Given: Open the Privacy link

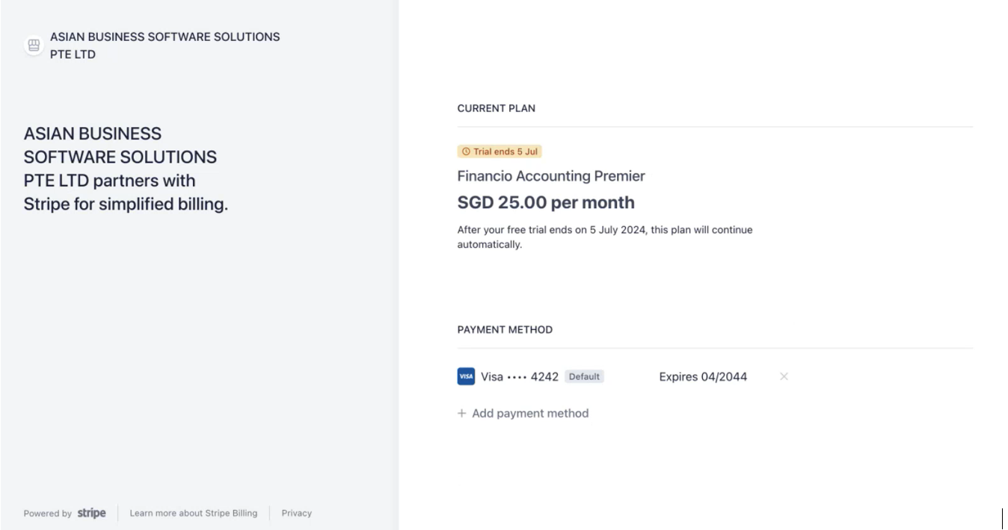Looking at the screenshot, I should tap(297, 513).
